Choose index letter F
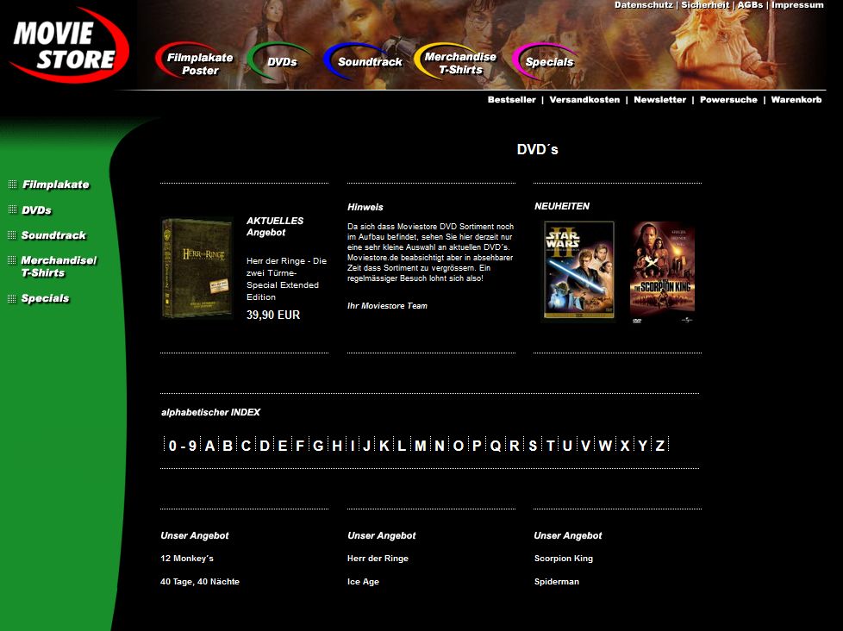Screen dimensions: 843x631 300,446
